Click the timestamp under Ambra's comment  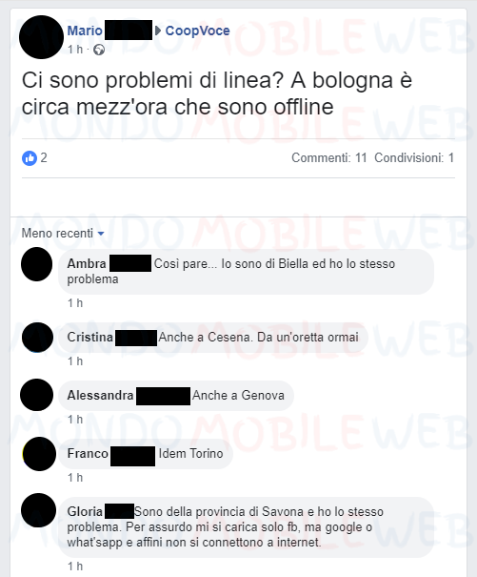pos(75,303)
